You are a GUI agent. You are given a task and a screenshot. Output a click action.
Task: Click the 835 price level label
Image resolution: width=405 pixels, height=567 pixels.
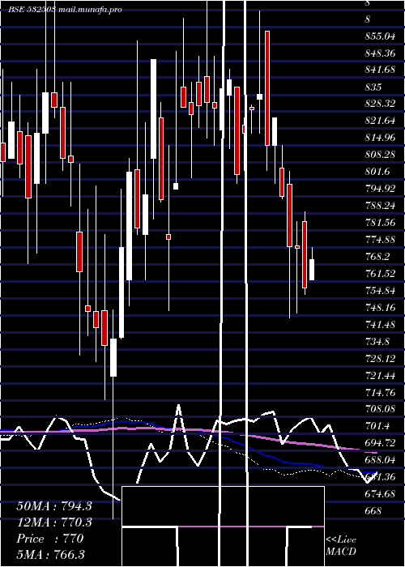pyautogui.click(x=373, y=87)
